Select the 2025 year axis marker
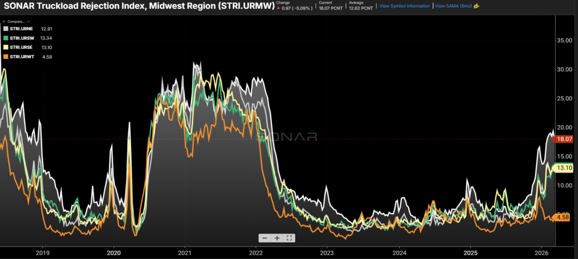 [x=471, y=253]
